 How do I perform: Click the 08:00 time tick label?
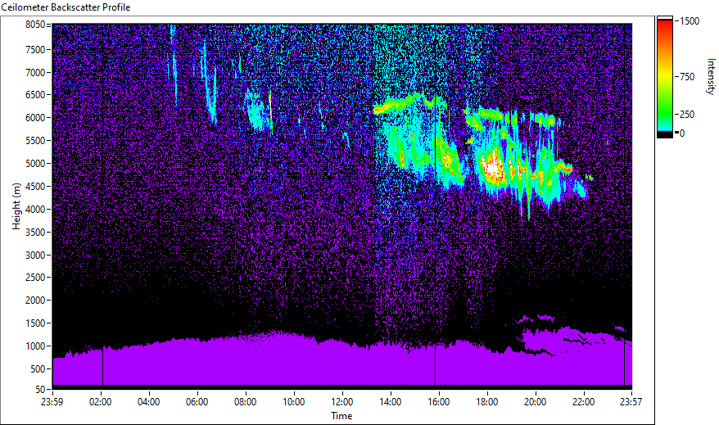click(x=246, y=402)
